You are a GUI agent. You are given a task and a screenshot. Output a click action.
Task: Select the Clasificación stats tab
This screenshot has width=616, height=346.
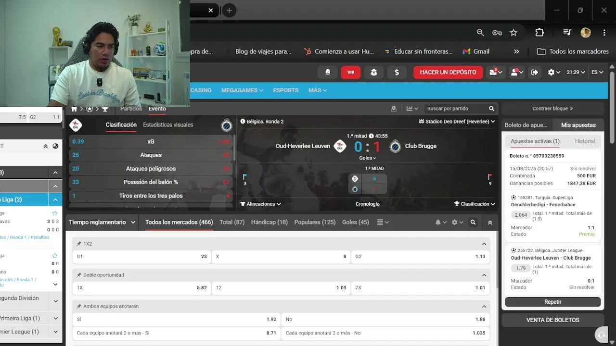click(121, 125)
